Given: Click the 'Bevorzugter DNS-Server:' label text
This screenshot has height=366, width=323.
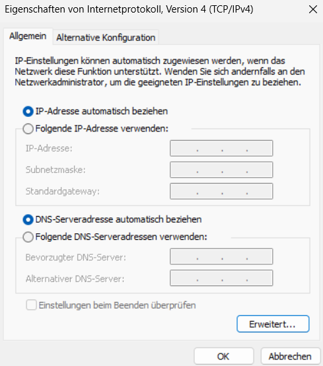Looking at the screenshot, I should tap(75, 258).
